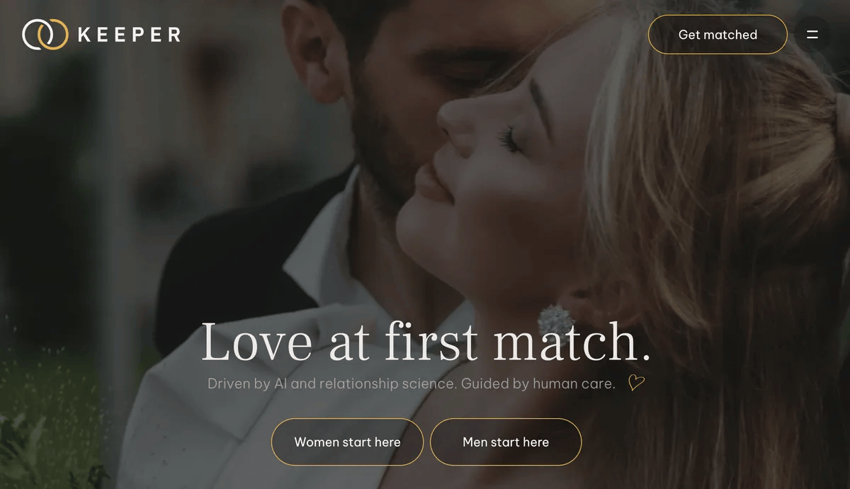Image resolution: width=850 pixels, height=489 pixels.
Task: Click the Love at first match headline
Action: [x=426, y=342]
